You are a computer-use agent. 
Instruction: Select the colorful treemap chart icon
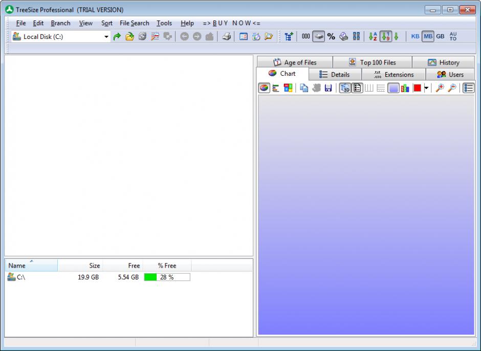[288, 88]
